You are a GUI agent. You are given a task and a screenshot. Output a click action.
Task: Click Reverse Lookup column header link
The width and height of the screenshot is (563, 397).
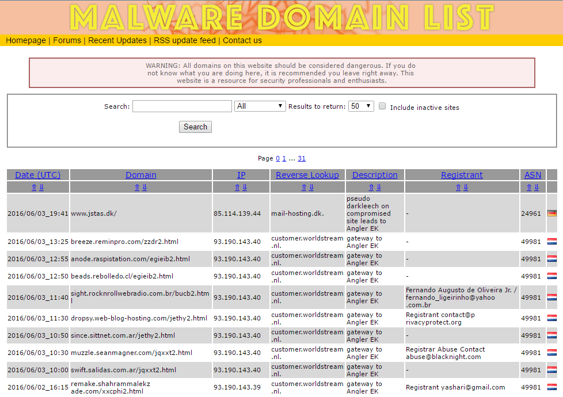307,175
